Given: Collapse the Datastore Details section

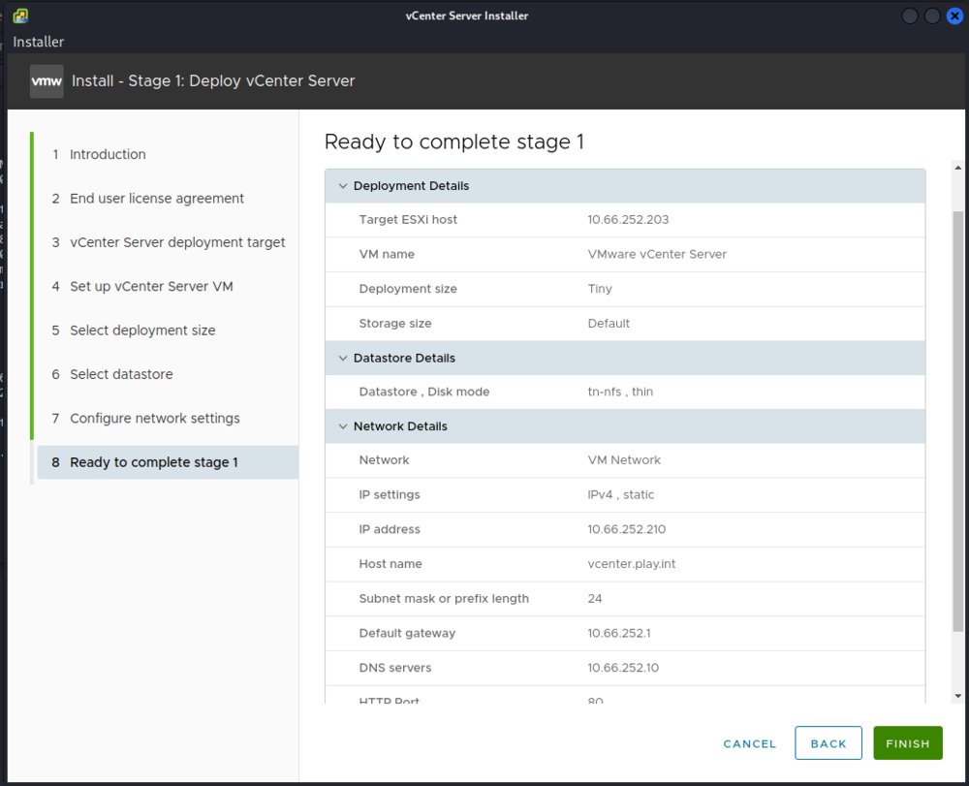Looking at the screenshot, I should [342, 359].
